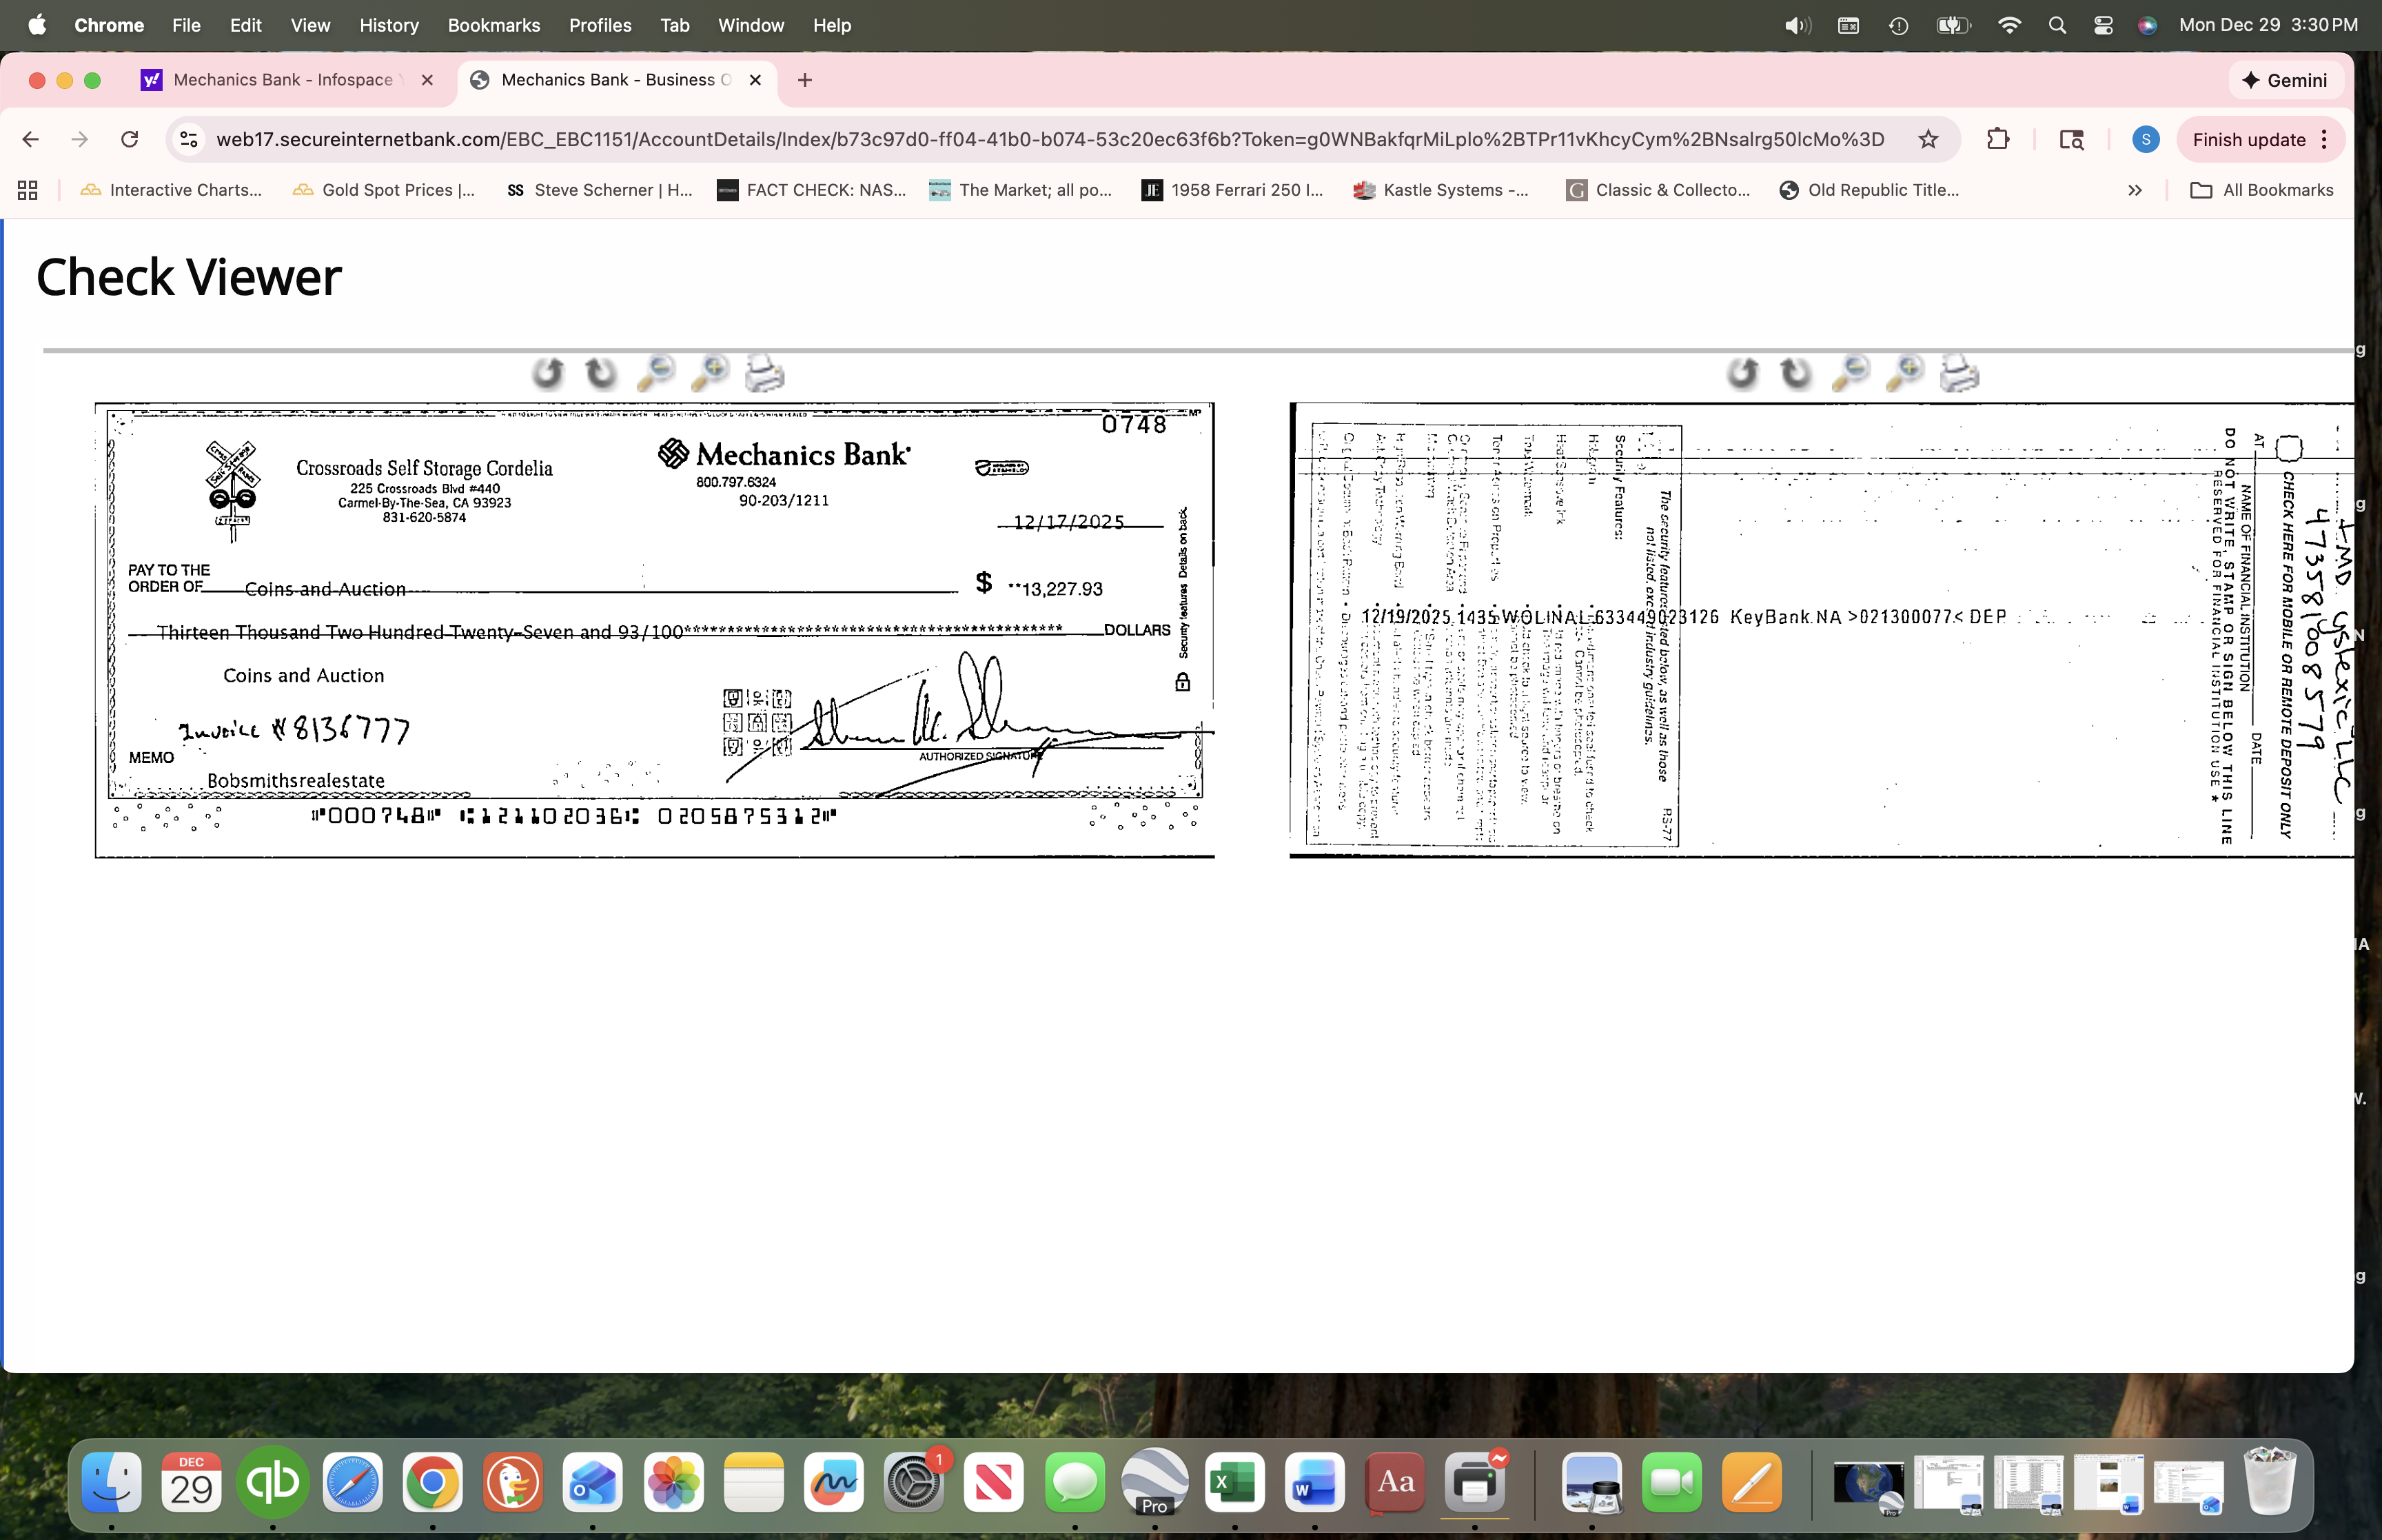The width and height of the screenshot is (2382, 1540).
Task: Open the History menu
Action: pyautogui.click(x=389, y=25)
